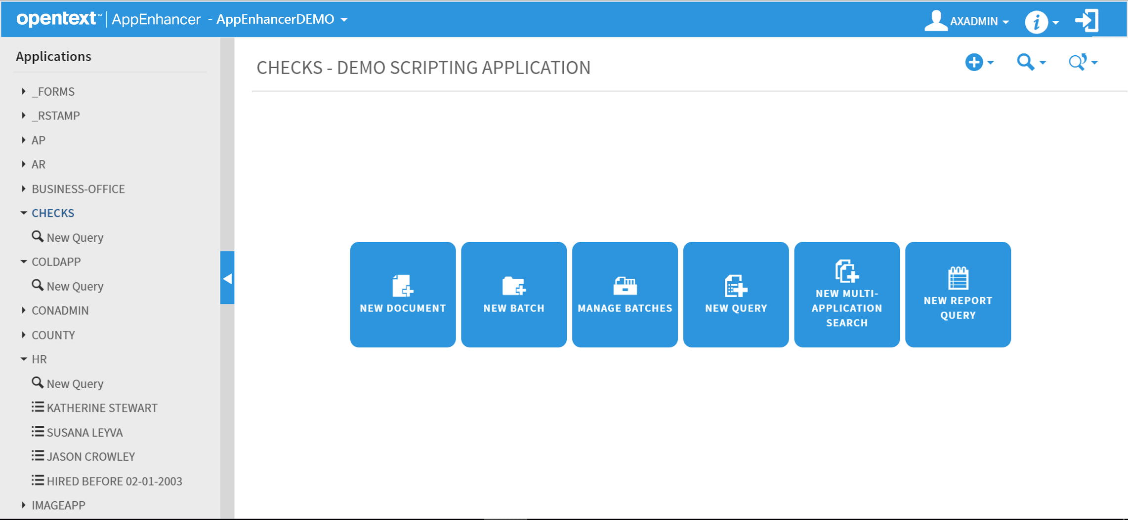
Task: Expand the BUSINESS-OFFICE application
Action: pos(23,188)
